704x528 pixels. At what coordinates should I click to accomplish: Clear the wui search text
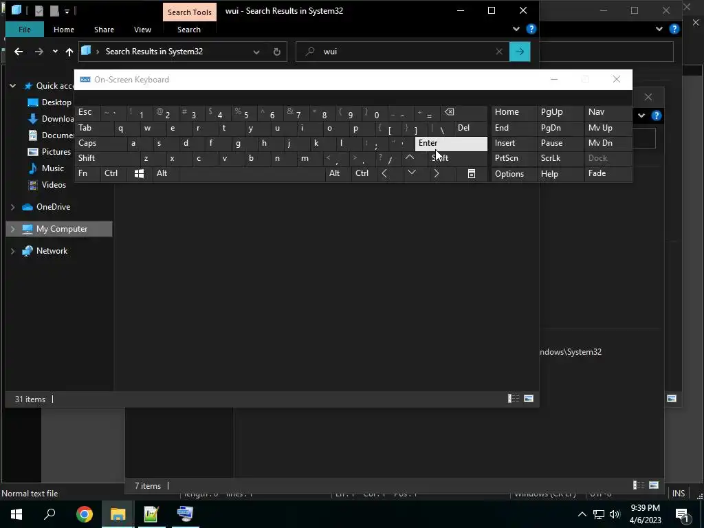pyautogui.click(x=499, y=52)
